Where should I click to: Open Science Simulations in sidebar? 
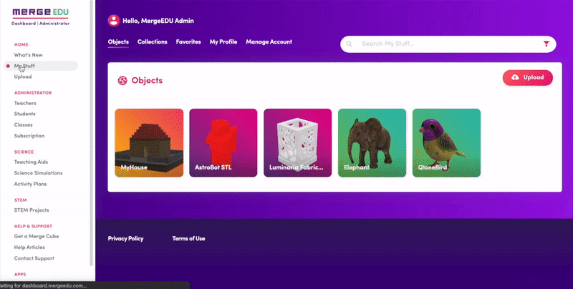38,173
